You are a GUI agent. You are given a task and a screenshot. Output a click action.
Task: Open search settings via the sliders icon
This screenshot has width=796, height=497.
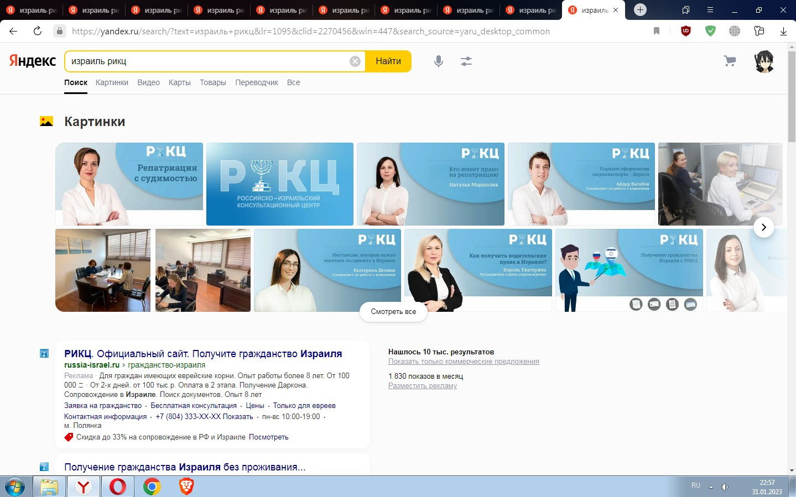click(466, 61)
